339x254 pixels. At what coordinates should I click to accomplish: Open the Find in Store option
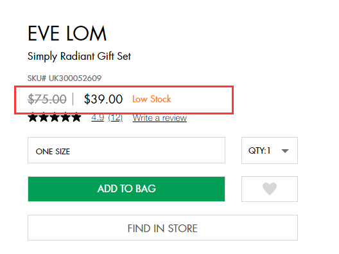162,228
